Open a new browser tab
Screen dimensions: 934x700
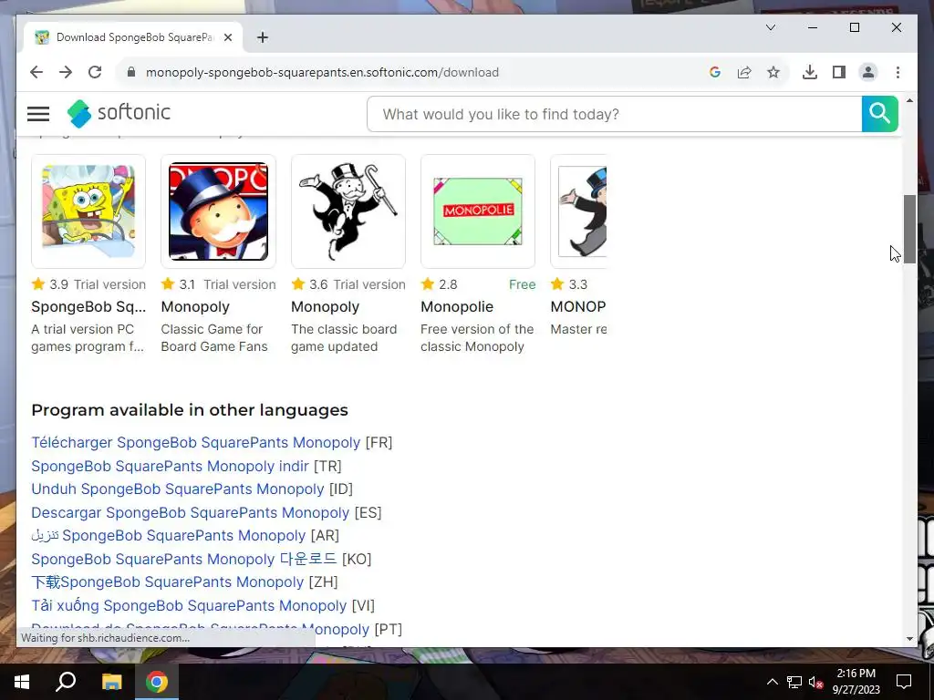tap(263, 37)
